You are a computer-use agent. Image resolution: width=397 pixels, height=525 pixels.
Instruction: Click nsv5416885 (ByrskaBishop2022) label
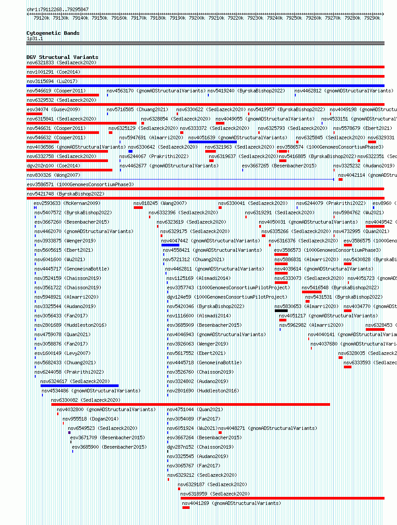click(318, 156)
